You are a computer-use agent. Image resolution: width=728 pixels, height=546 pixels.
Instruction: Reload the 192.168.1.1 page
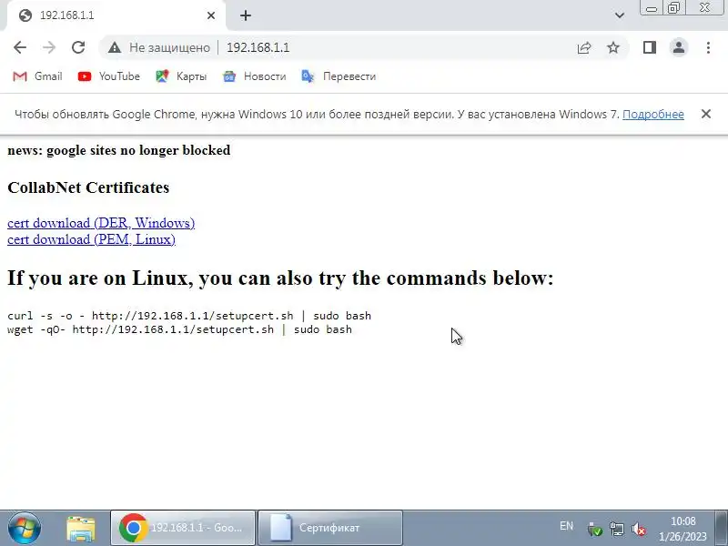[x=78, y=47]
